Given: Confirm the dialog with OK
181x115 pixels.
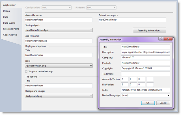Looking at the screenshot, I should (148, 103).
